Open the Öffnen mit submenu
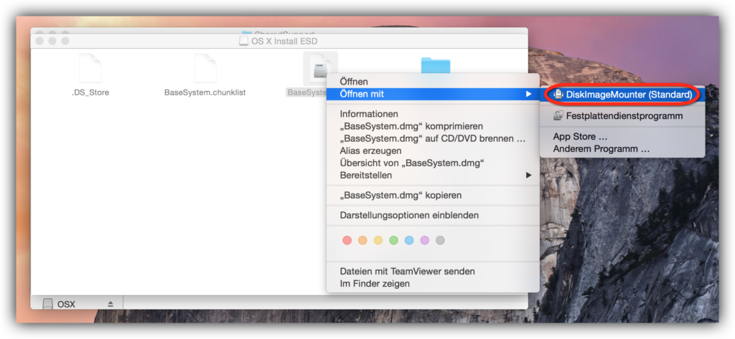 [x=433, y=94]
